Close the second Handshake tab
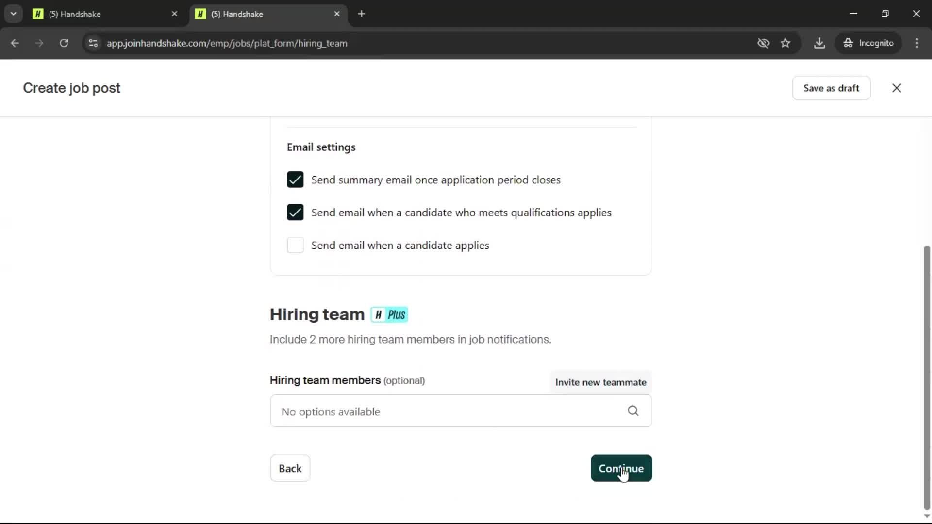The image size is (932, 524). click(x=337, y=14)
